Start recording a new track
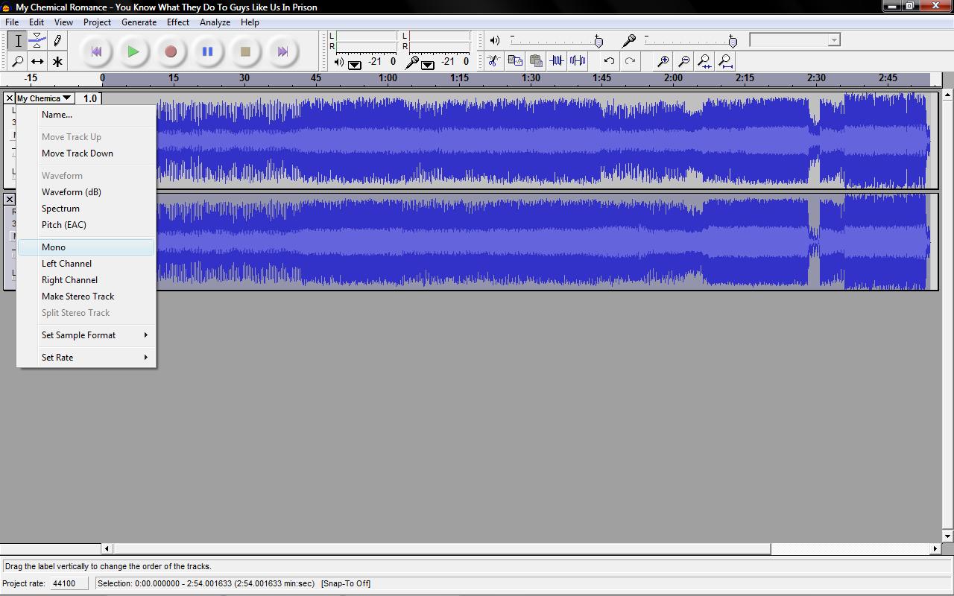The width and height of the screenshot is (954, 596). coord(171,51)
